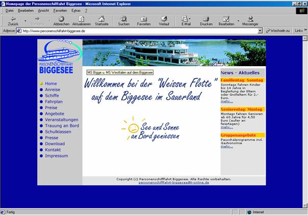The width and height of the screenshot is (308, 216).
Task: Open the E-Mail toolbar button
Action: [x=185, y=21]
